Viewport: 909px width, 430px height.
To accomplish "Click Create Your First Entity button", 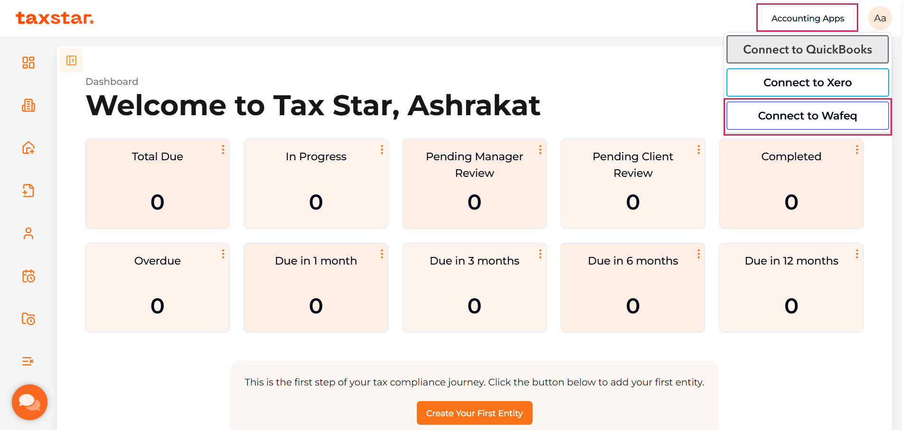I will point(474,413).
